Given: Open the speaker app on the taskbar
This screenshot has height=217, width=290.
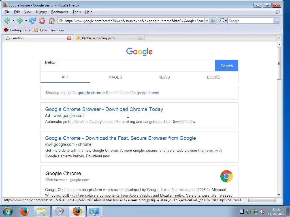Looking at the screenshot, I should (x=59, y=211).
